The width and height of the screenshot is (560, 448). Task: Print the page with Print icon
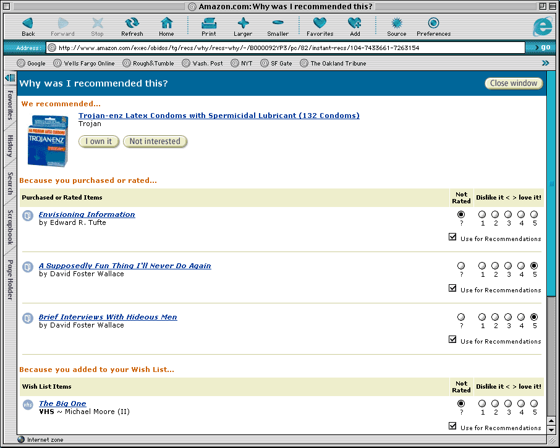(x=208, y=23)
